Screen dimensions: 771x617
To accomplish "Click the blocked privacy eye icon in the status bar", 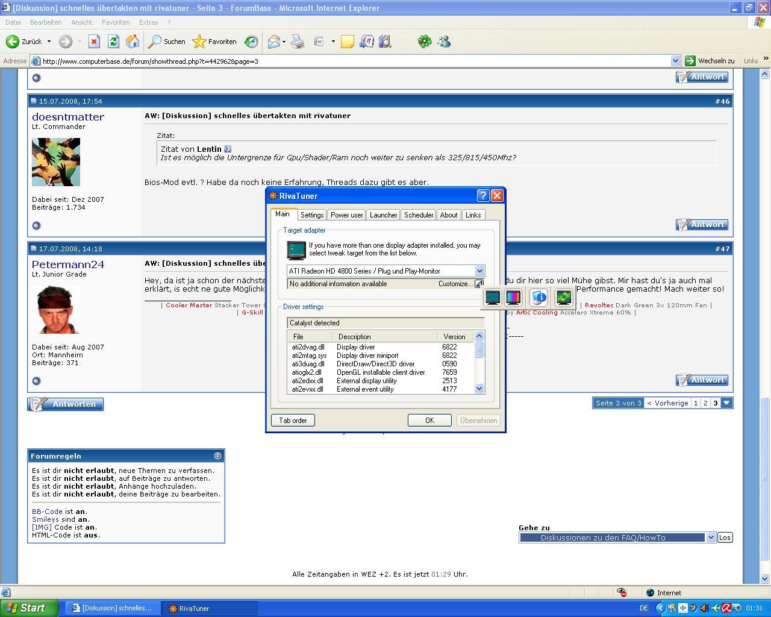I will pos(622,593).
